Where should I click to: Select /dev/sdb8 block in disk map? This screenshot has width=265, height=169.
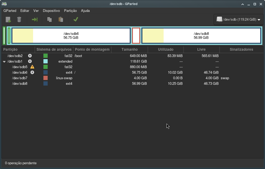(201, 36)
